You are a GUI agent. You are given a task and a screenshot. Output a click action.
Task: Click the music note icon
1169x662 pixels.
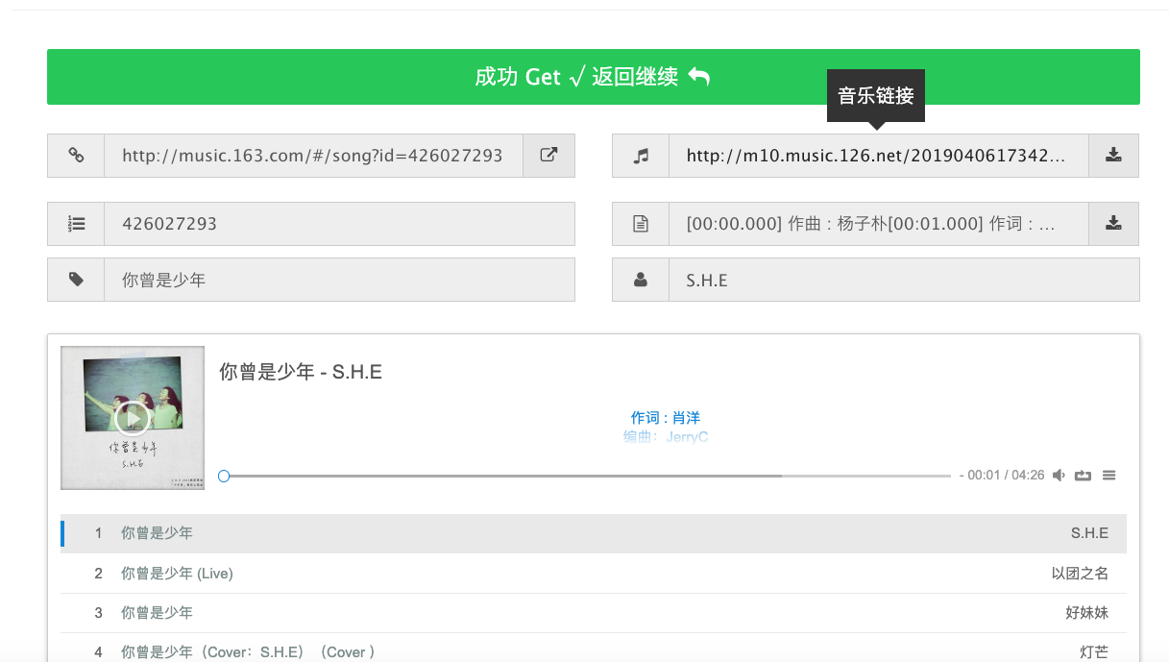tap(641, 156)
